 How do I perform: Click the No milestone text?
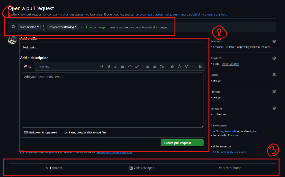click(x=218, y=114)
